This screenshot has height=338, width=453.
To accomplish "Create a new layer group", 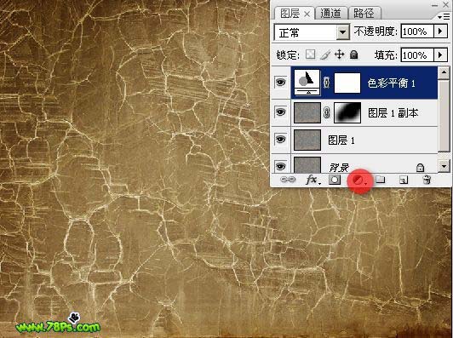I will pos(380,180).
